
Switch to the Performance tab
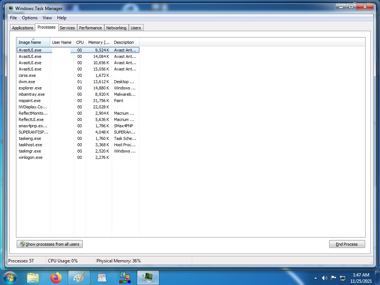(x=91, y=28)
